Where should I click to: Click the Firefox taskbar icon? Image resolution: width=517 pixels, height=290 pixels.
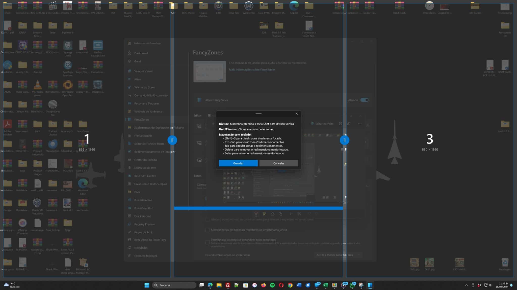[x=263, y=285]
